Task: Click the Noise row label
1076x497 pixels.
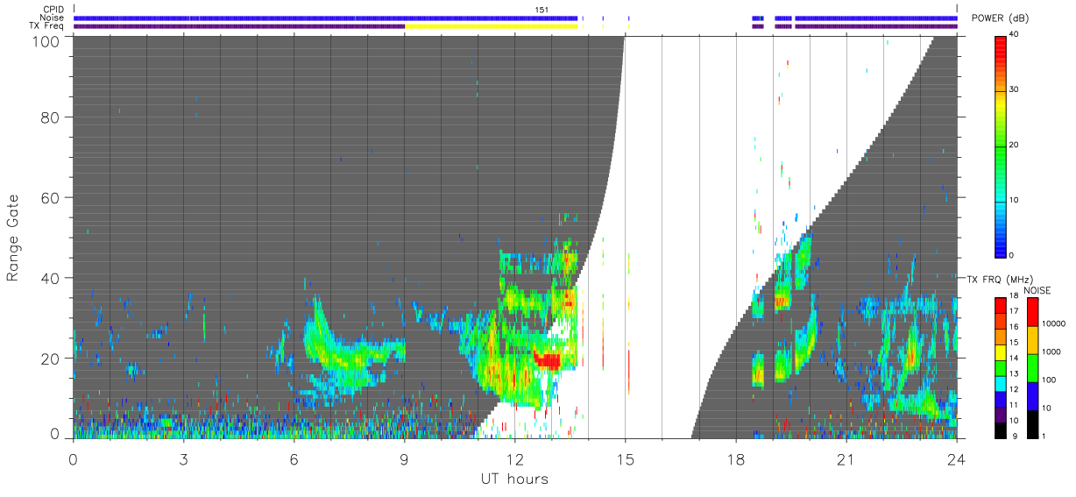Action: pyautogui.click(x=53, y=18)
